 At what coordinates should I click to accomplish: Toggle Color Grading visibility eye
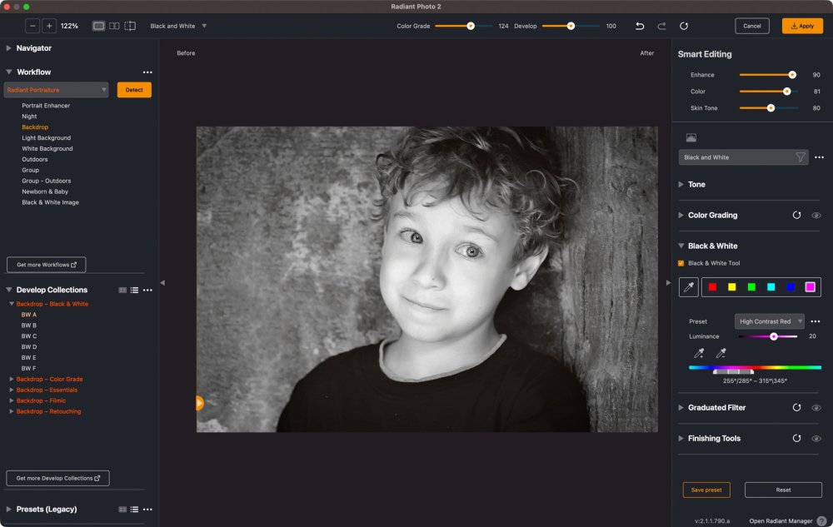point(816,216)
